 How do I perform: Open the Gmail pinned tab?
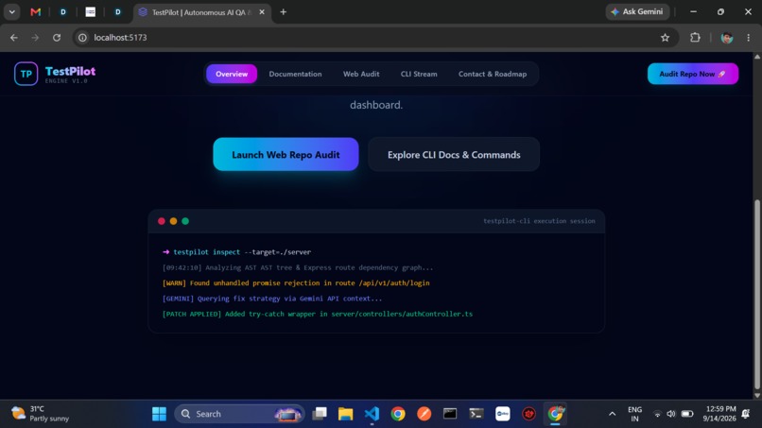pos(36,12)
